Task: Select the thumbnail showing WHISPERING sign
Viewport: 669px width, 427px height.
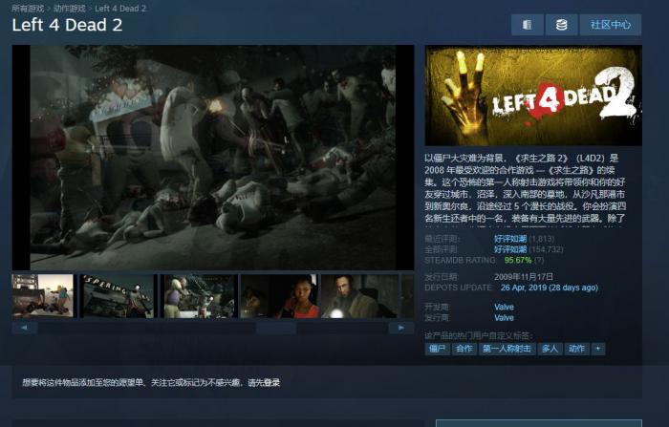Action: point(119,296)
